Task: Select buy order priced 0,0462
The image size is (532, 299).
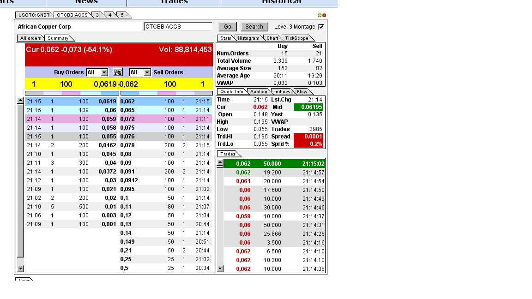Action: [x=71, y=145]
